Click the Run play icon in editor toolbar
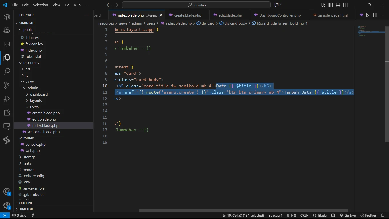Image resolution: width=389 pixels, height=219 pixels. [368, 15]
